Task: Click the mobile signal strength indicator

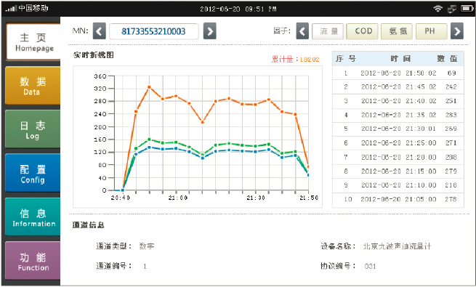Action: [x=11, y=9]
